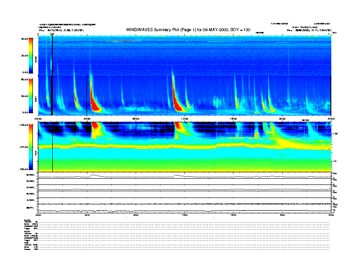The height and width of the screenshot is (276, 357).
Task: Click the 16:00 label under the RAD1 panel
Action: 233,119
